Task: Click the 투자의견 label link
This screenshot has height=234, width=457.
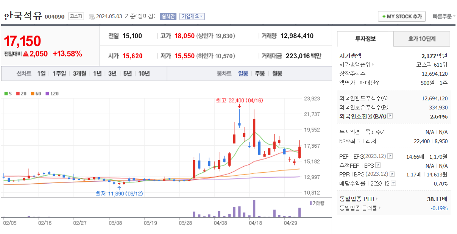Action: 350,132
